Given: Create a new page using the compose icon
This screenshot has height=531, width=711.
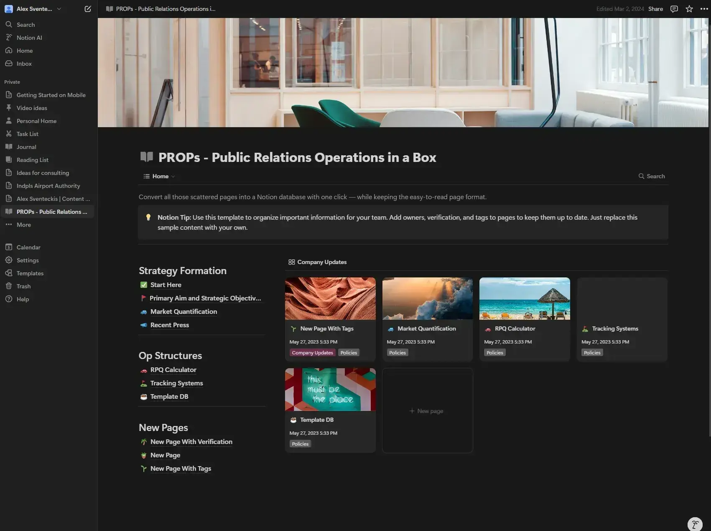Looking at the screenshot, I should coord(87,8).
